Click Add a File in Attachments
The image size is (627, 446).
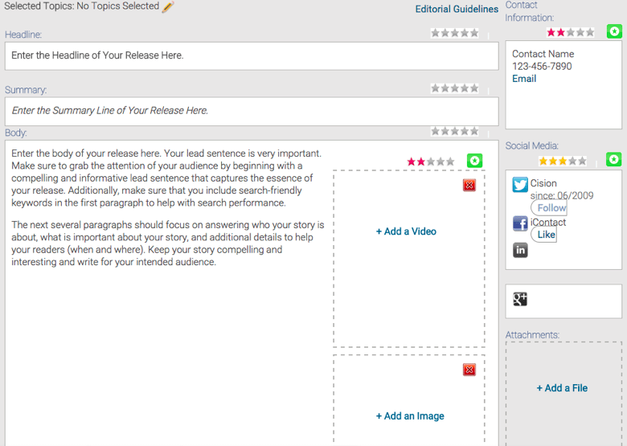(562, 388)
